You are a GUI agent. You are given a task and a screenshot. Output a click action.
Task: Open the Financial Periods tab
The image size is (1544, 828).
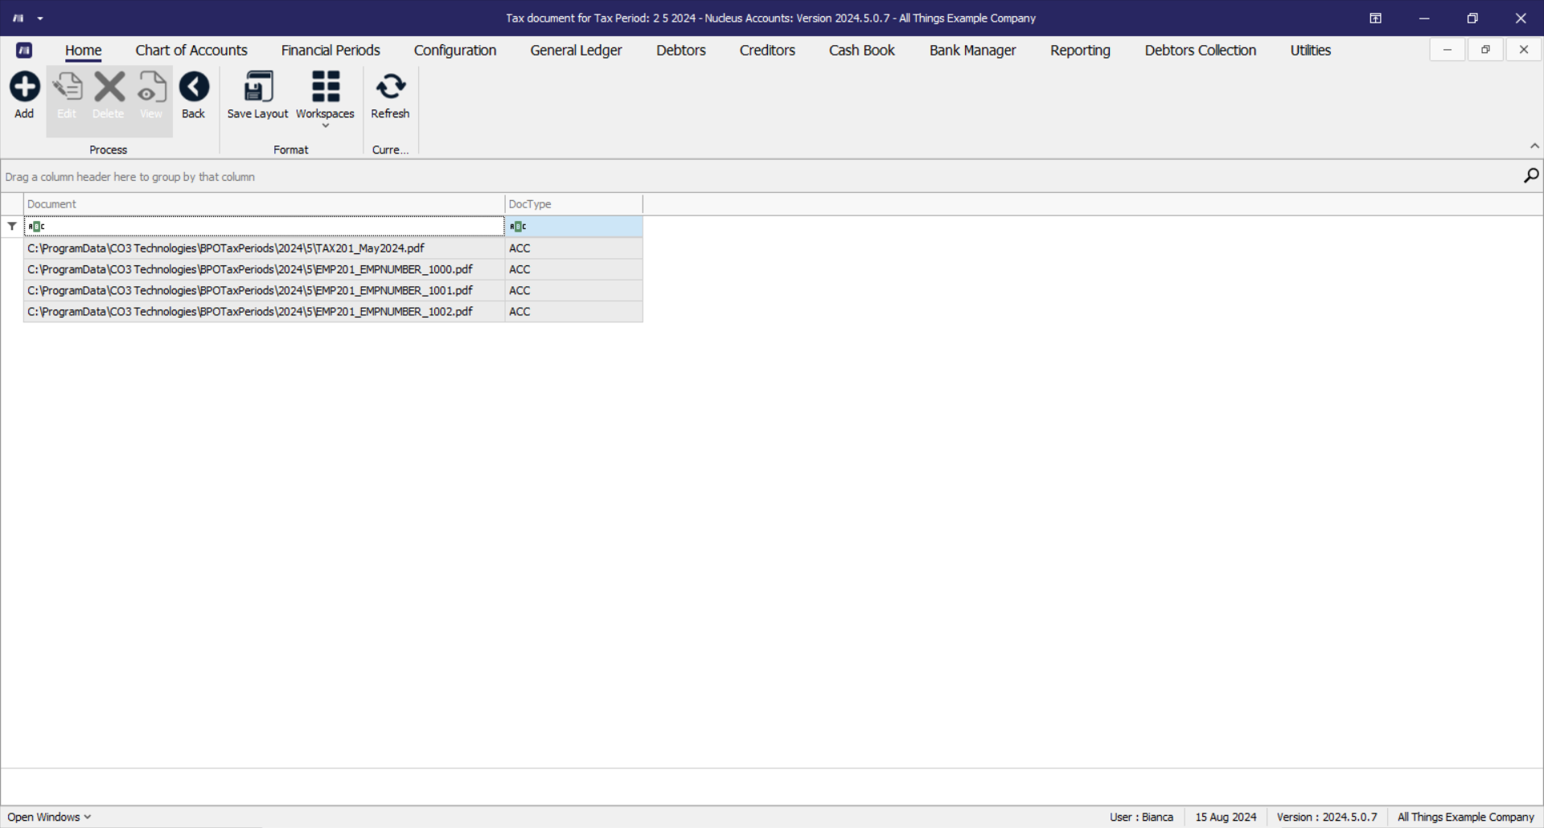point(331,50)
